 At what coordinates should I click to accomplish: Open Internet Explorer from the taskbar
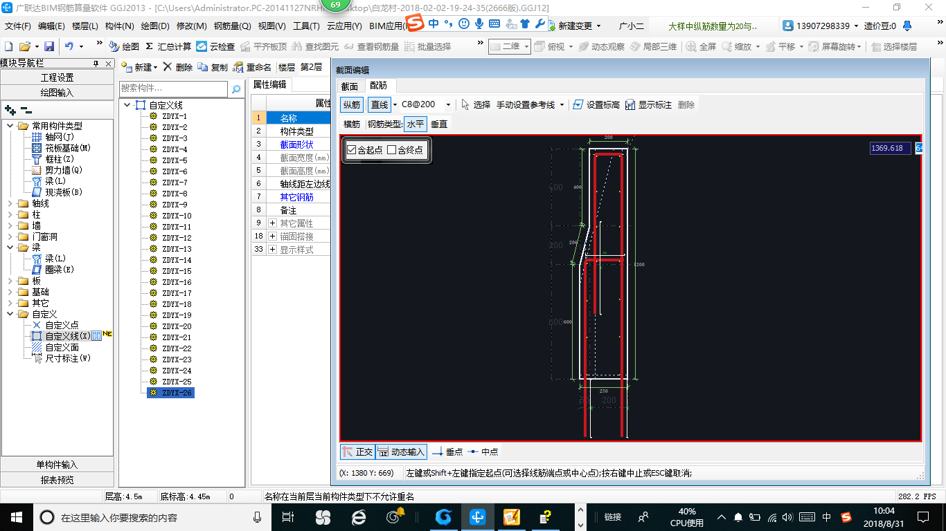pyautogui.click(x=359, y=516)
